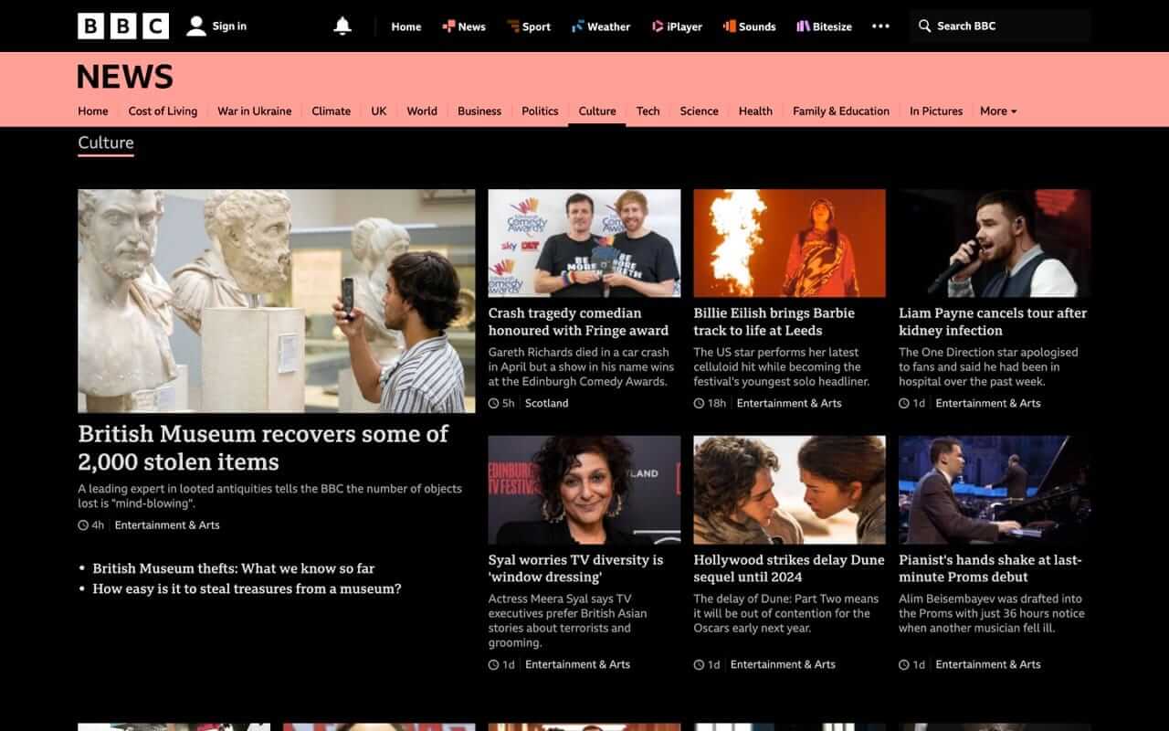Image resolution: width=1169 pixels, height=731 pixels.
Task: Click the News icon in top bar
Action: pos(448,26)
